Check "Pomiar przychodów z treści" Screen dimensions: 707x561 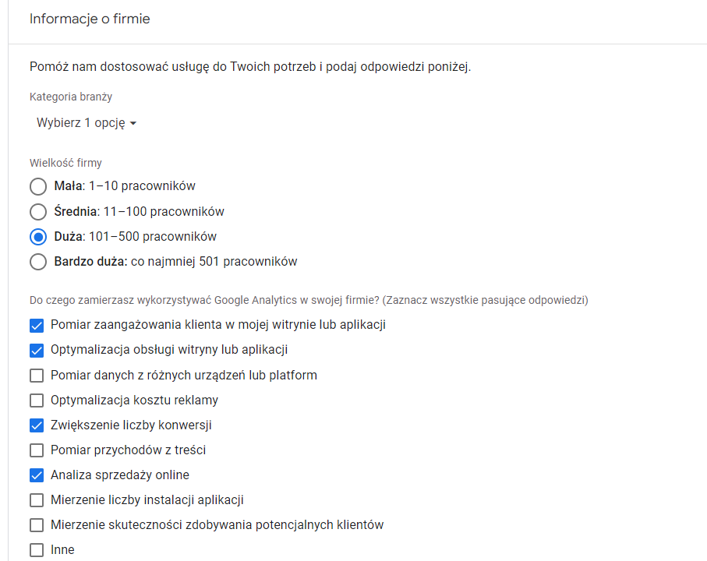click(x=36, y=450)
